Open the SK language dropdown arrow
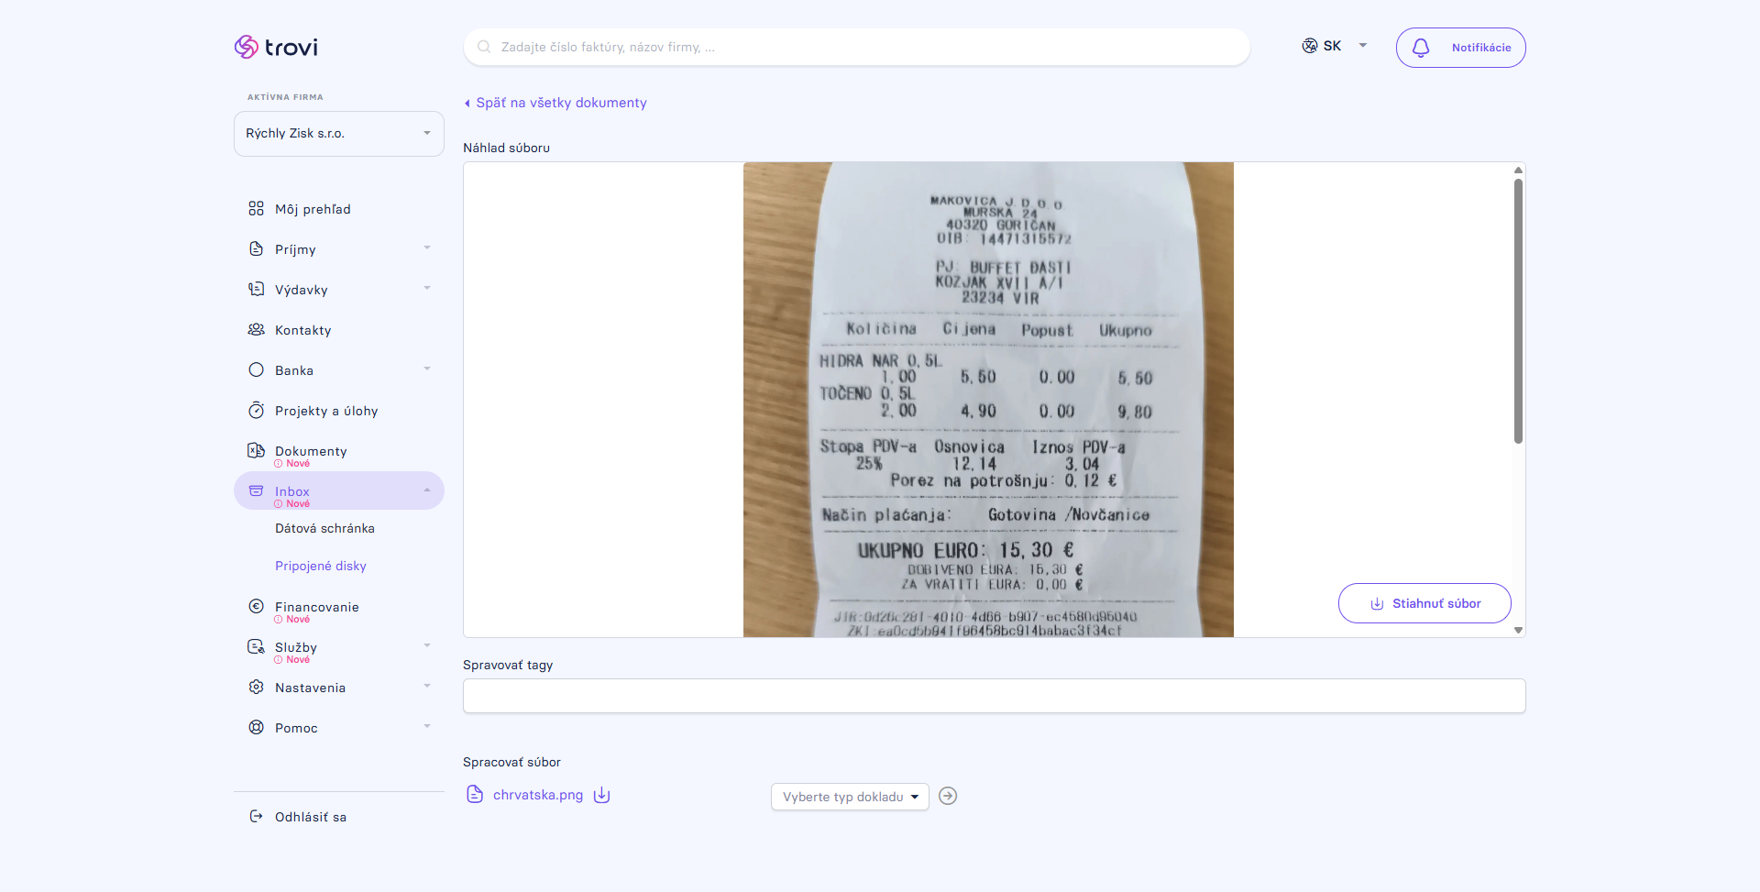This screenshot has height=892, width=1760. click(x=1363, y=46)
